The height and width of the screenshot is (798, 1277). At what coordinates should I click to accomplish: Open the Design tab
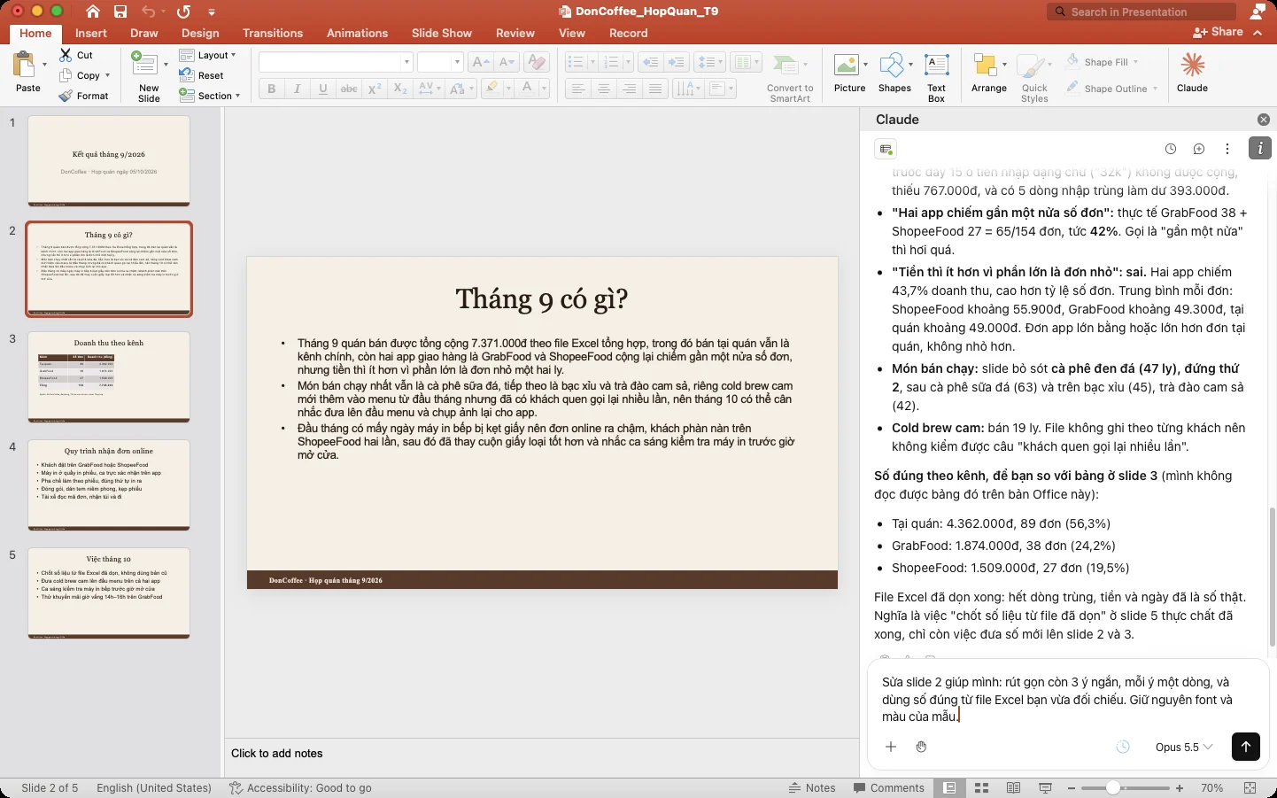tap(200, 33)
